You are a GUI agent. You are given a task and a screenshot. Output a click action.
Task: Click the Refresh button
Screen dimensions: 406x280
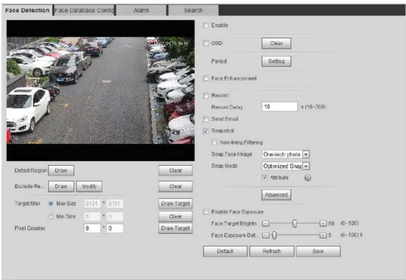coord(272,251)
